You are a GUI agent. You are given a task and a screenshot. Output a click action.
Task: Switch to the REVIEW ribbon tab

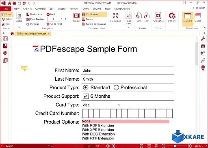point(74,9)
